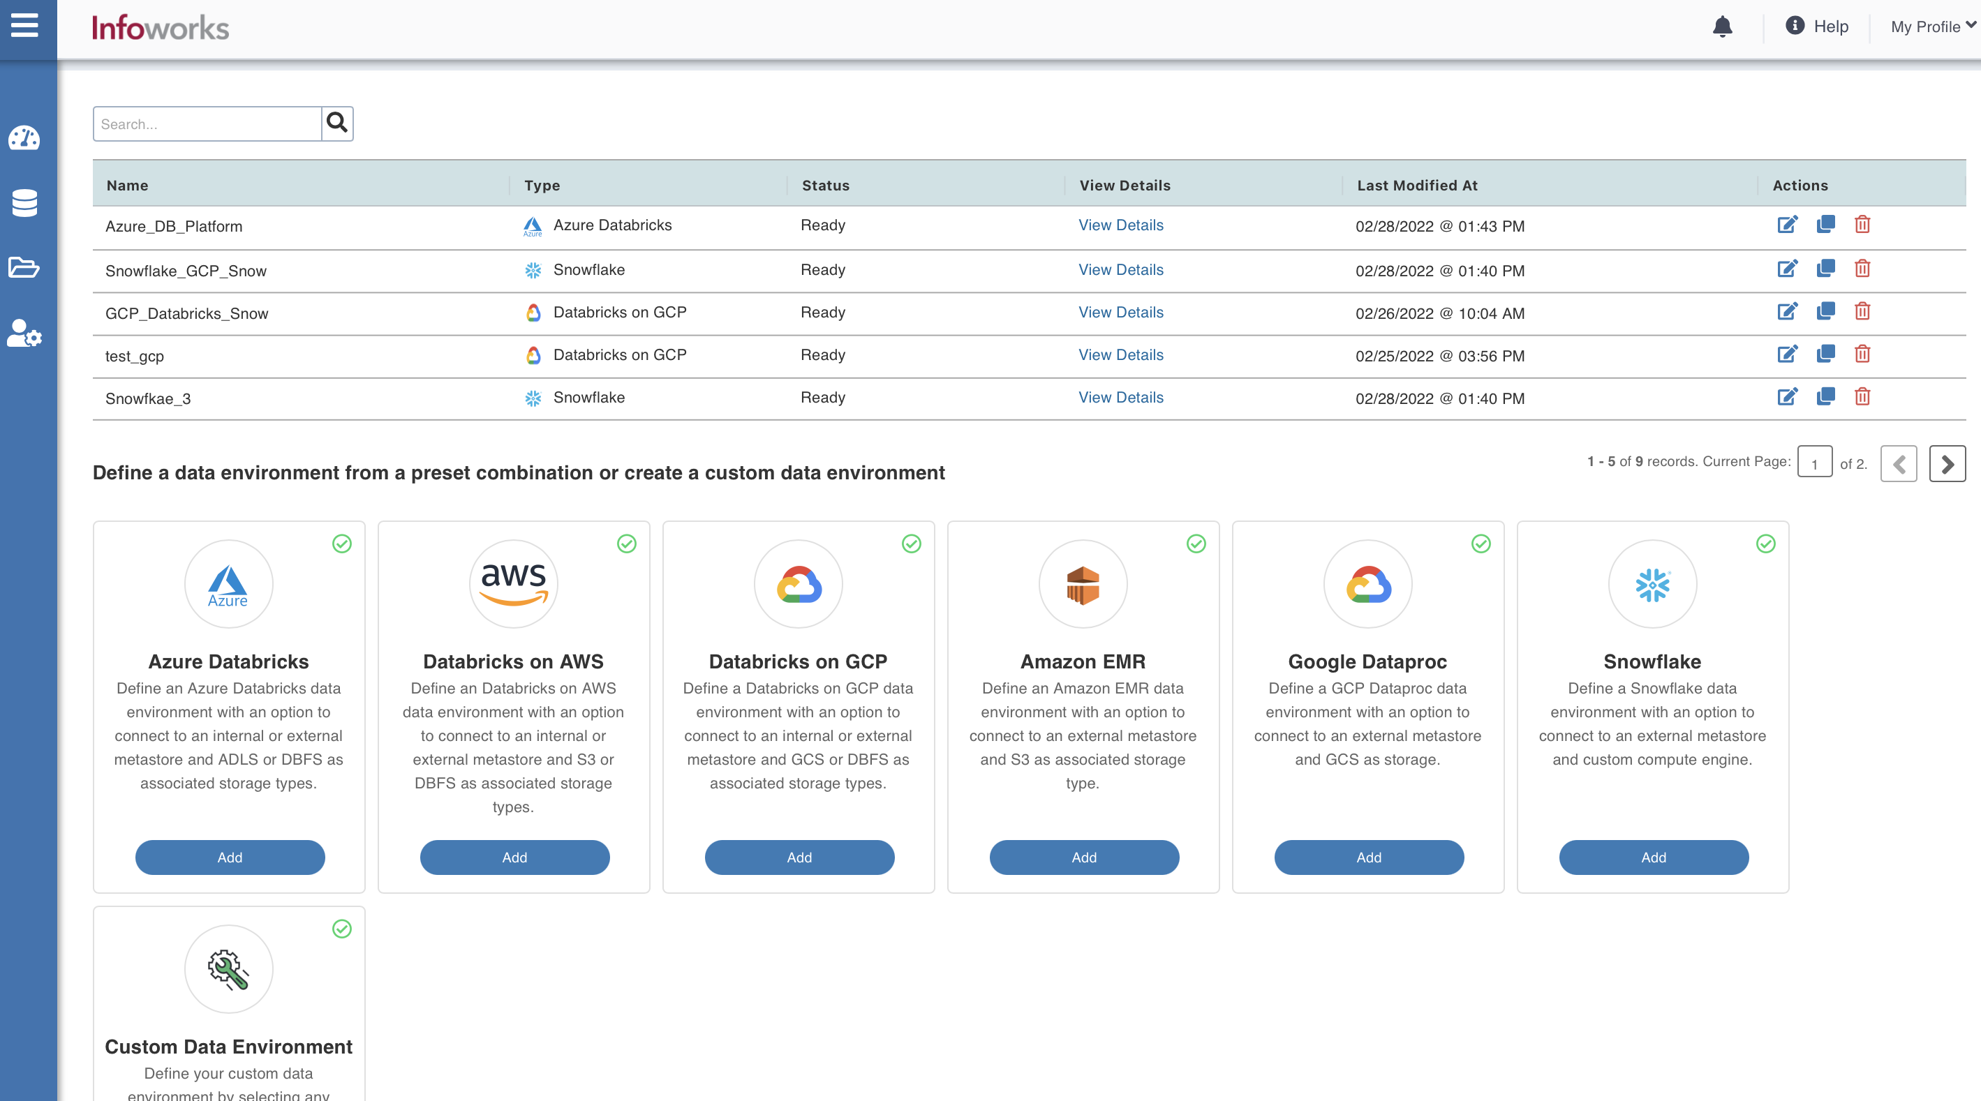This screenshot has height=1101, width=1981.
Task: Edit the Azure_DB_Platform environment
Action: pos(1786,225)
